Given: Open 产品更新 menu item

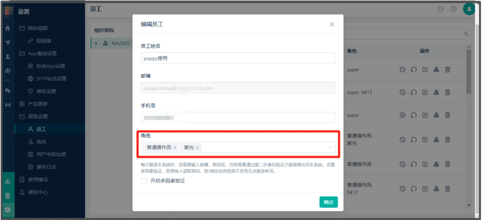Looking at the screenshot, I should [x=38, y=104].
